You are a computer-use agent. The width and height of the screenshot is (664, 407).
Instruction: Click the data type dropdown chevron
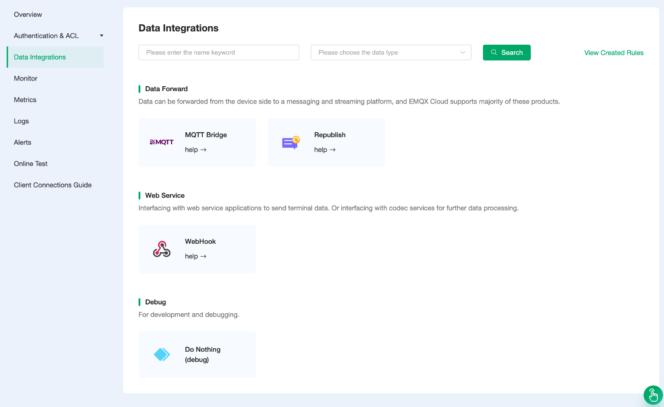pos(463,52)
